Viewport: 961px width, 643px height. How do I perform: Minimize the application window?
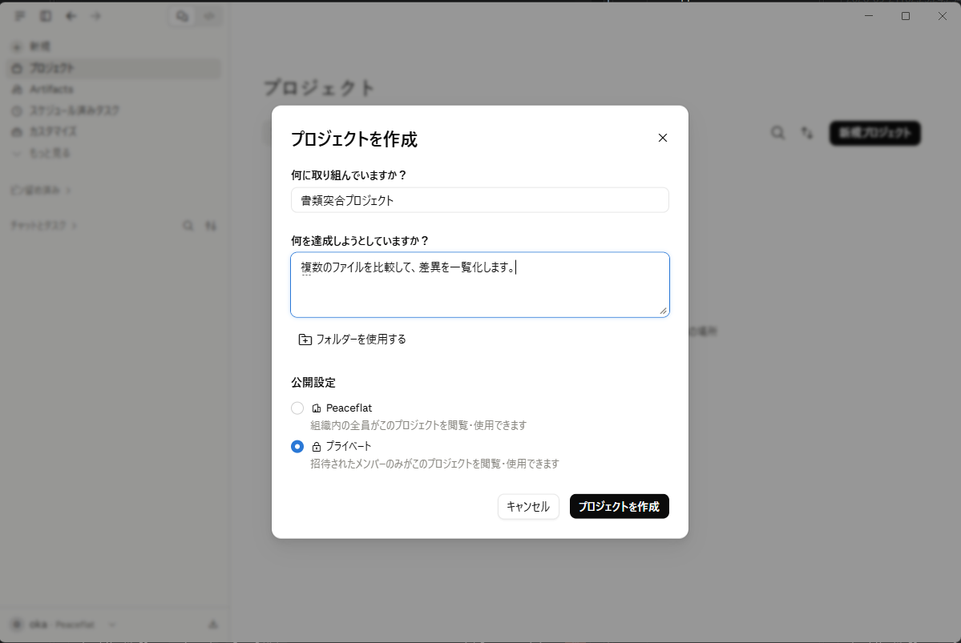(869, 16)
